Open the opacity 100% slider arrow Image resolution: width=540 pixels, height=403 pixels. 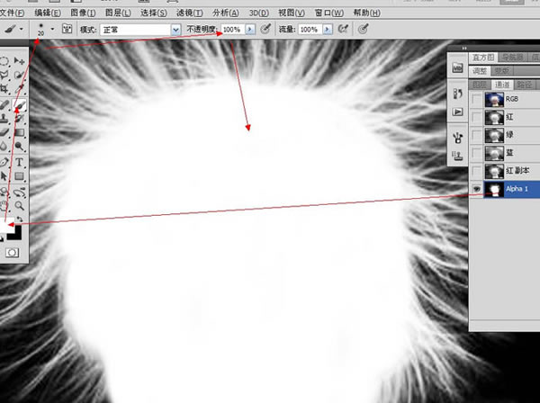(x=249, y=30)
